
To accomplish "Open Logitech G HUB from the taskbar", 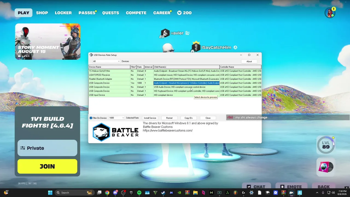I will [x=243, y=193].
